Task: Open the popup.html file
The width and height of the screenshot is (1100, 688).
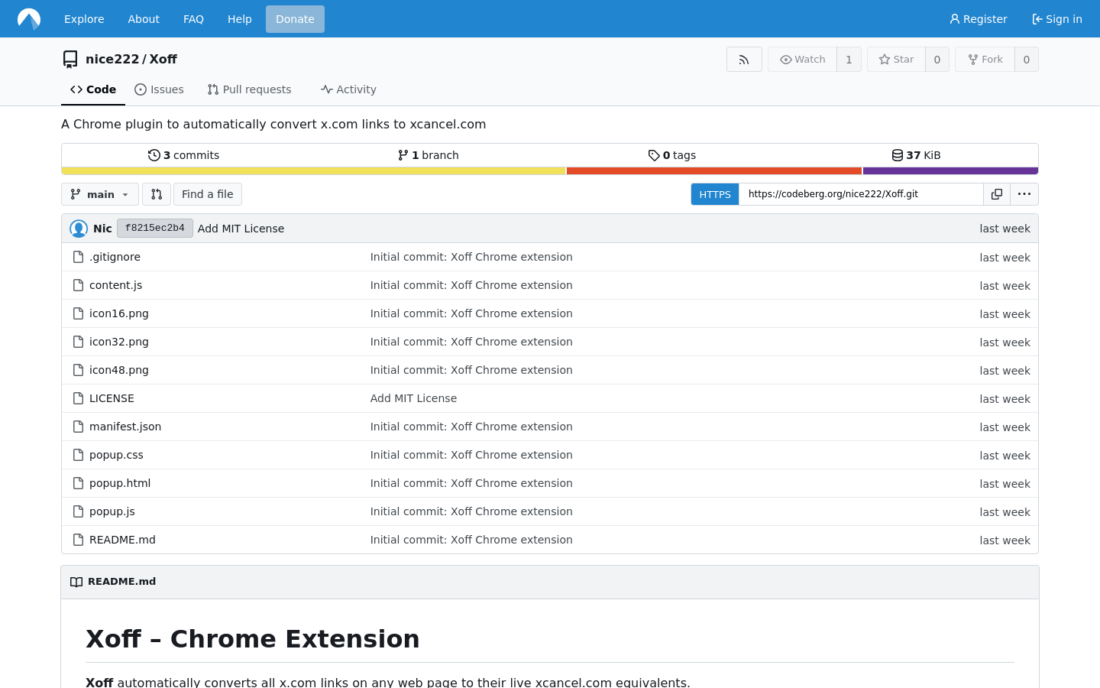Action: (x=120, y=483)
